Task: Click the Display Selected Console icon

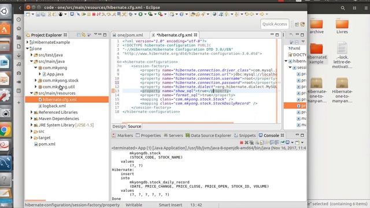Action: coord(287,143)
